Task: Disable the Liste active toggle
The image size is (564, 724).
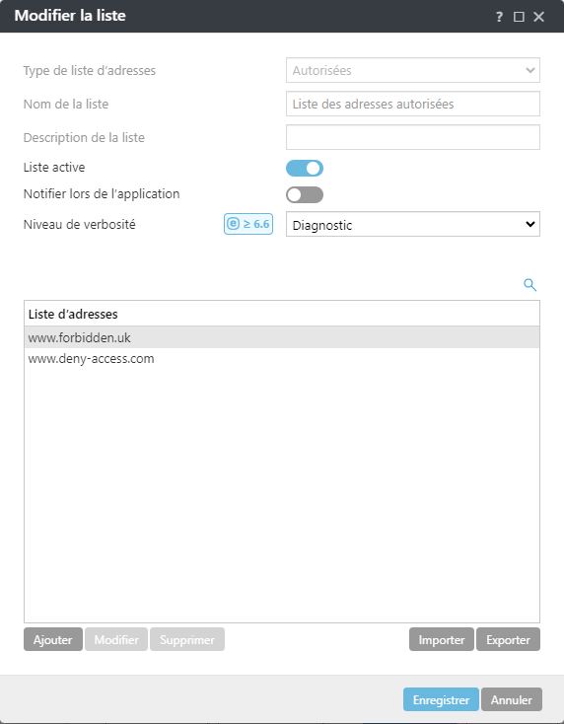Action: click(305, 168)
